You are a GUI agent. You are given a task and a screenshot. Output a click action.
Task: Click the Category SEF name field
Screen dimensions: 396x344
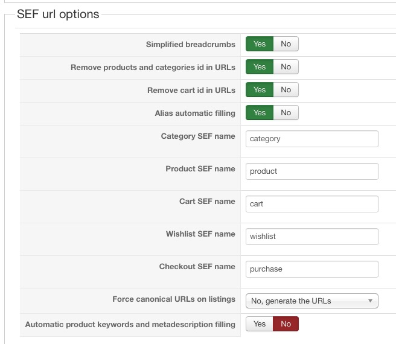click(x=311, y=139)
